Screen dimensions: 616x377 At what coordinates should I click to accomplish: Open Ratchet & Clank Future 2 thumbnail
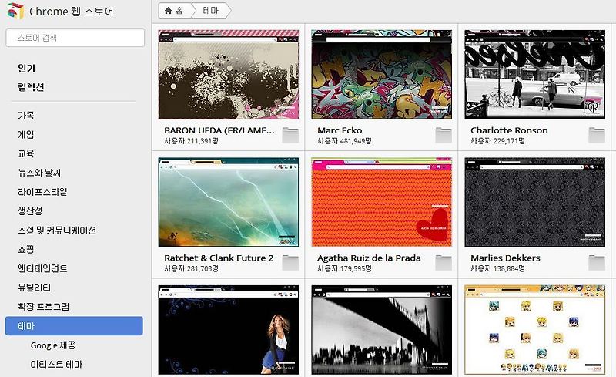(228, 202)
